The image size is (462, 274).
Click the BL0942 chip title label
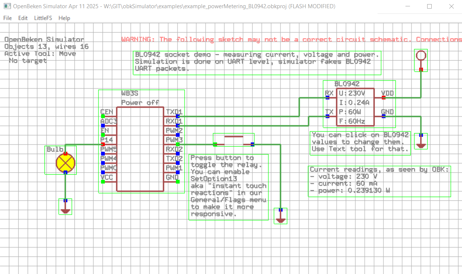(x=347, y=84)
